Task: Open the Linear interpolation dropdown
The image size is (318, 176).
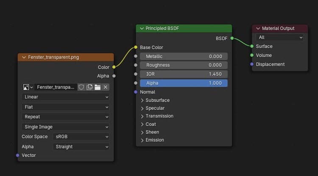Action: click(65, 97)
